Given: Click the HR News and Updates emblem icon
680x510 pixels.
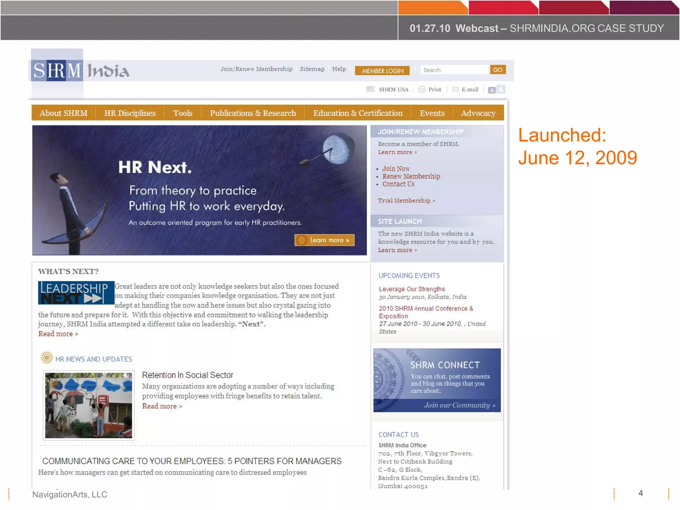Looking at the screenshot, I should 47,358.
